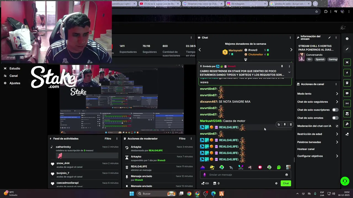Screen dimensions: 353x198
Task: Open the emoji picker in message box
Action: (287, 175)
